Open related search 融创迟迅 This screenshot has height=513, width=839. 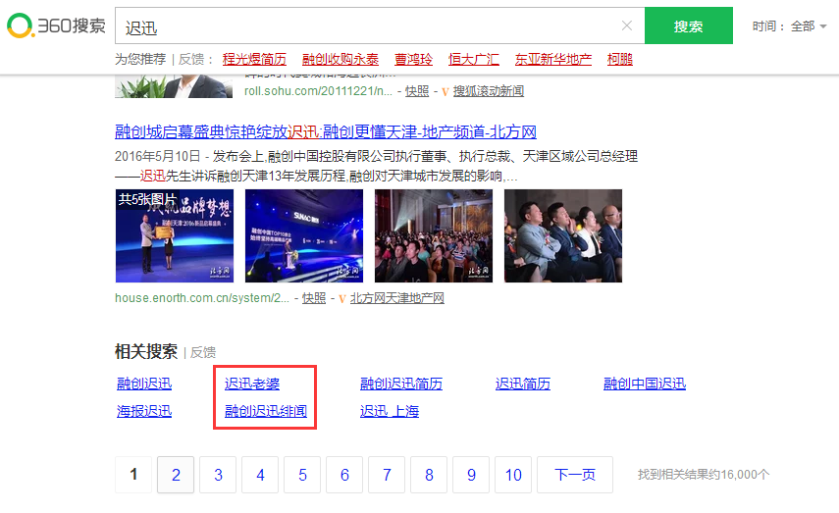click(144, 384)
